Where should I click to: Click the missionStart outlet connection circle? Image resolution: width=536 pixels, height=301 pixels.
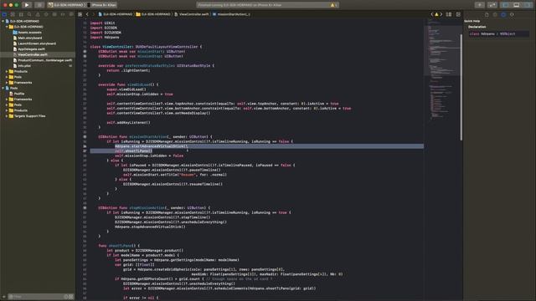tap(85, 51)
